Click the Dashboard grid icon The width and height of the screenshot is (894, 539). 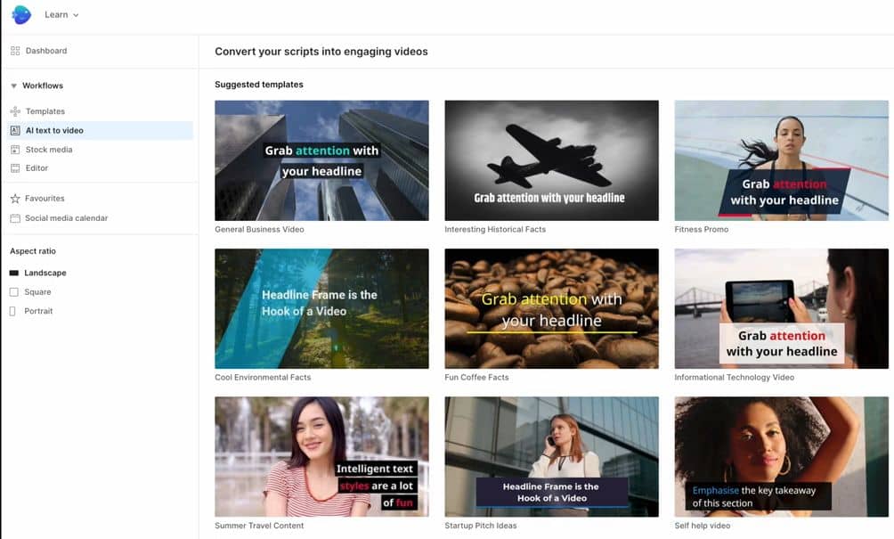pyautogui.click(x=15, y=51)
